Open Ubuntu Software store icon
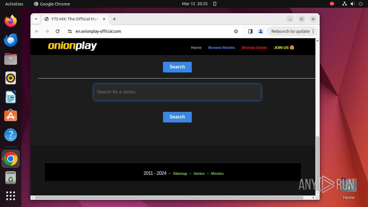The image size is (368, 207). click(x=11, y=116)
